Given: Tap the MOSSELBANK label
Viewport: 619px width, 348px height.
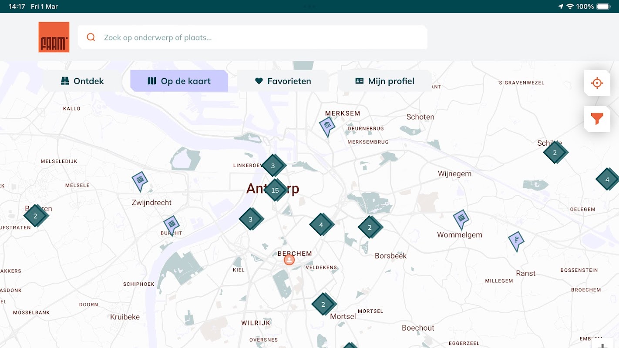Looking at the screenshot, I should pos(31,313).
